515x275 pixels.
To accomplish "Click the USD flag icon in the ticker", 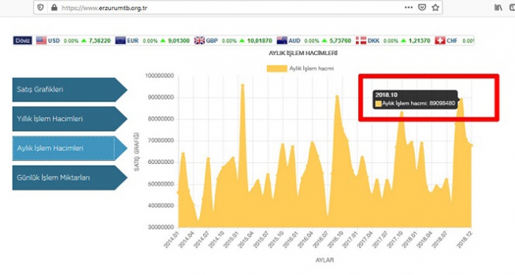I will click(41, 40).
